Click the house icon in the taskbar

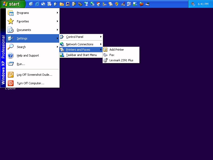[x=98, y=4]
